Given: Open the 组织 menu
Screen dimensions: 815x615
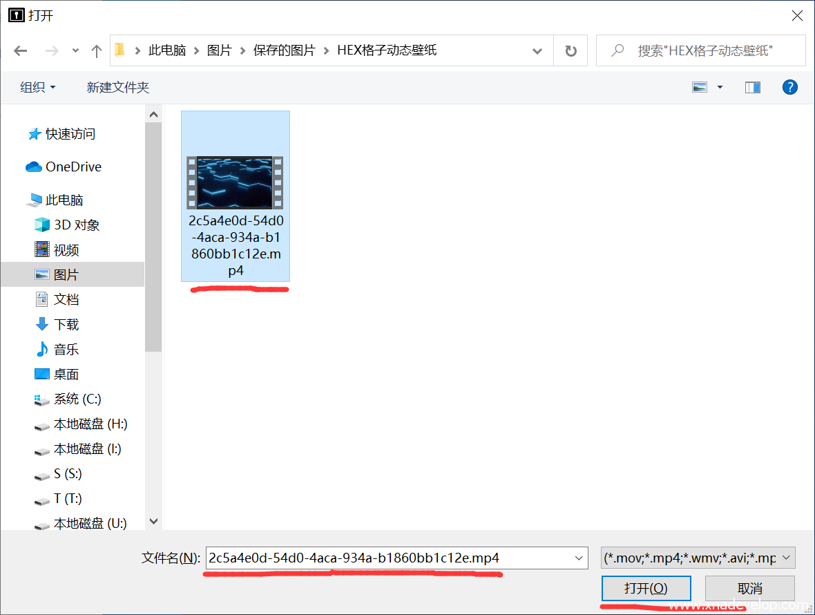Looking at the screenshot, I should click(37, 87).
